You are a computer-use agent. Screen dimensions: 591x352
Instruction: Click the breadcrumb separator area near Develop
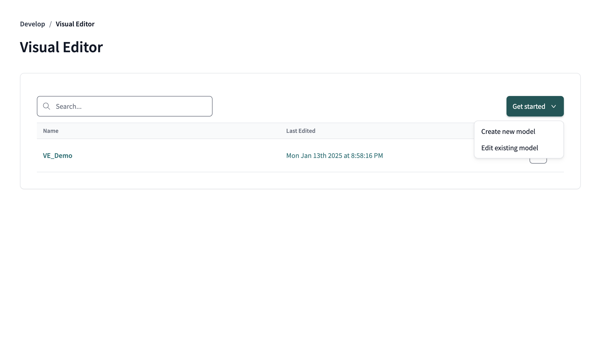(x=51, y=24)
